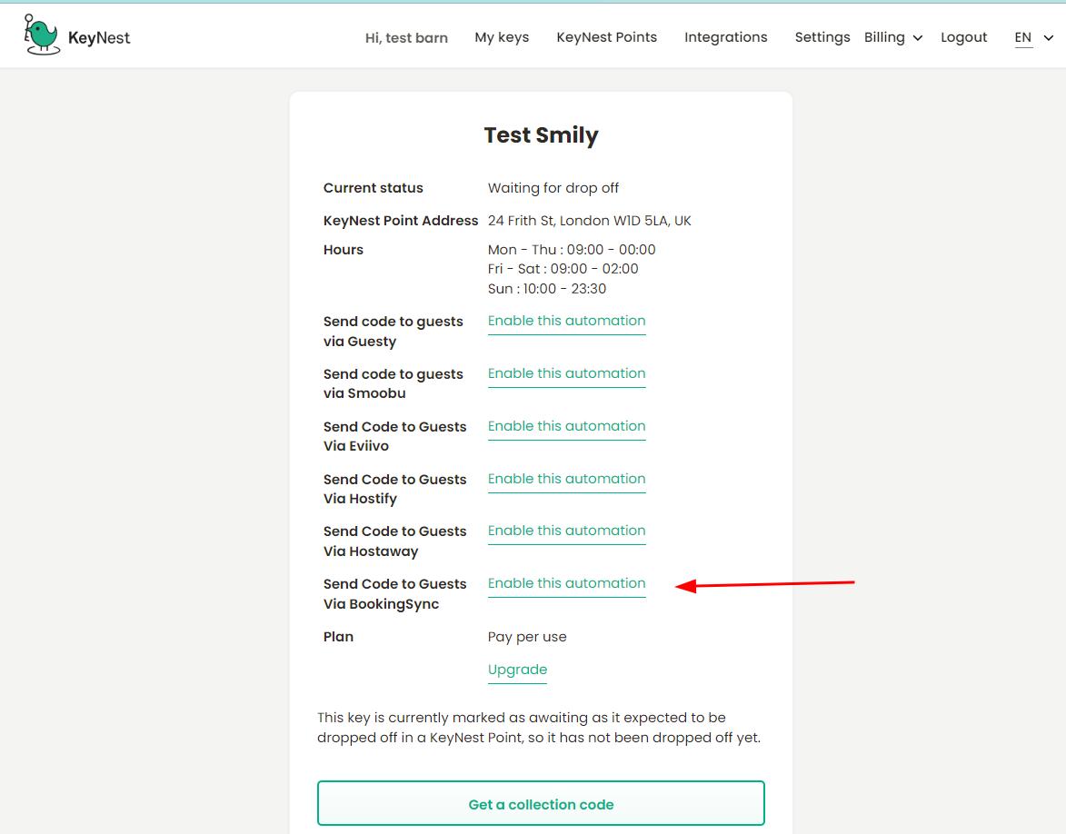This screenshot has height=834, width=1066.
Task: Go to KeyNest Points
Action: (x=606, y=37)
